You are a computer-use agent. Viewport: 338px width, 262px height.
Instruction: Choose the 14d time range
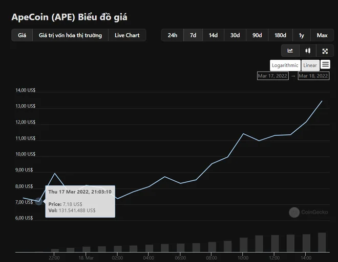pos(213,35)
